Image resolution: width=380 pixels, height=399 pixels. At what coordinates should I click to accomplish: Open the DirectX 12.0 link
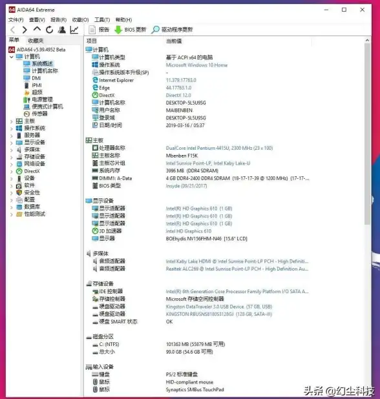tap(178, 95)
